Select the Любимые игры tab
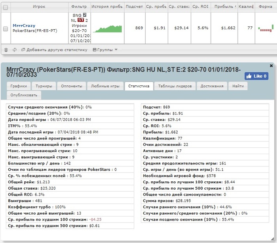The height and width of the screenshot is (243, 277). pyautogui.click(x=105, y=86)
